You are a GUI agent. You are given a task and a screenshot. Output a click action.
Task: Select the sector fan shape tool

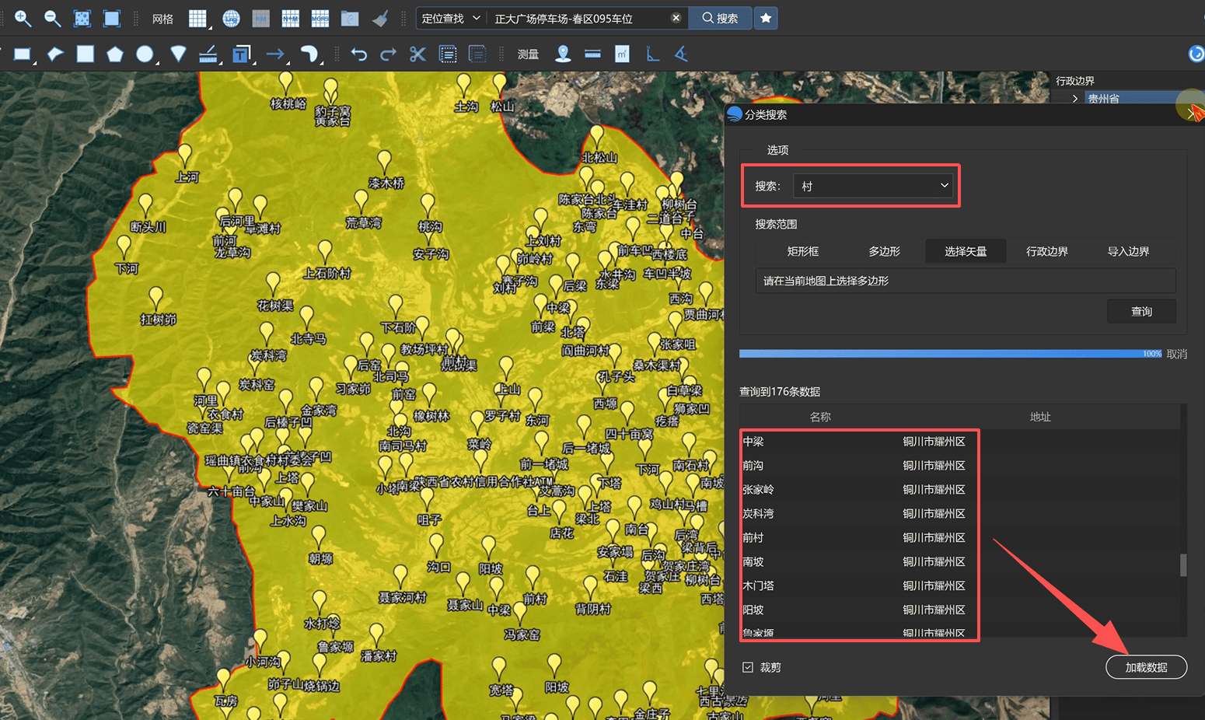[x=178, y=54]
